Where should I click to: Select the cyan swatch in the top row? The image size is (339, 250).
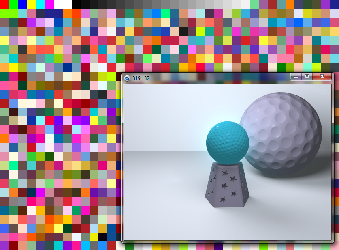point(40,4)
